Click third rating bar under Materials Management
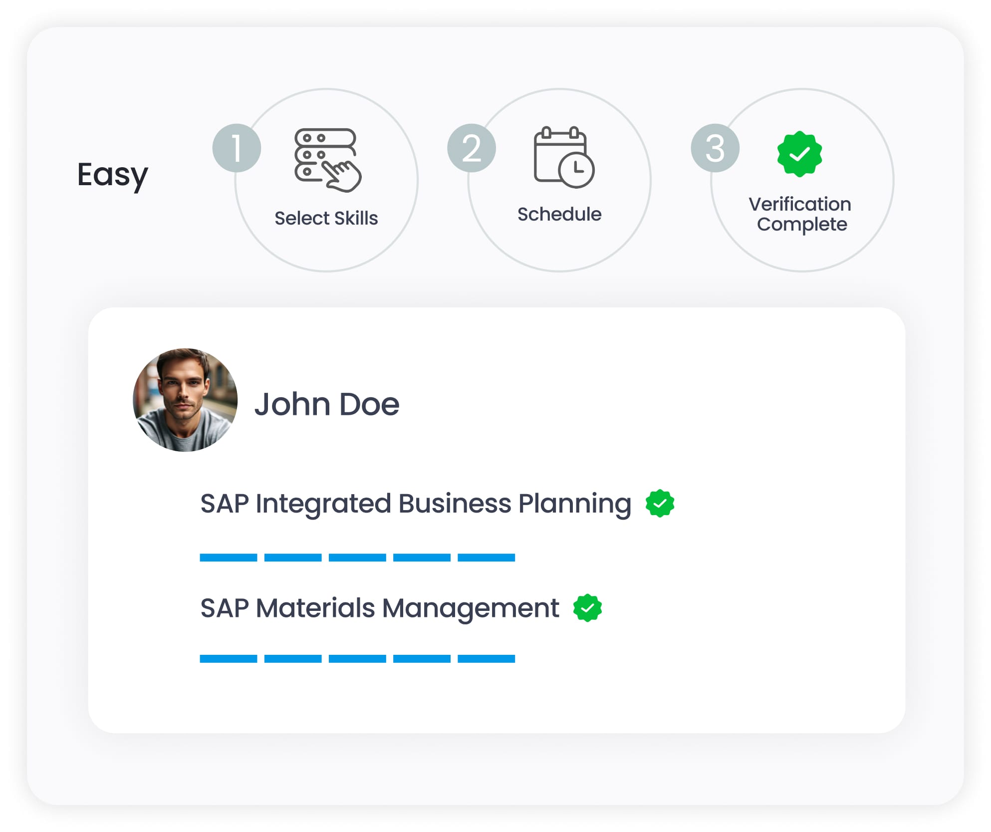Image resolution: width=991 pixels, height=832 pixels. point(357,659)
